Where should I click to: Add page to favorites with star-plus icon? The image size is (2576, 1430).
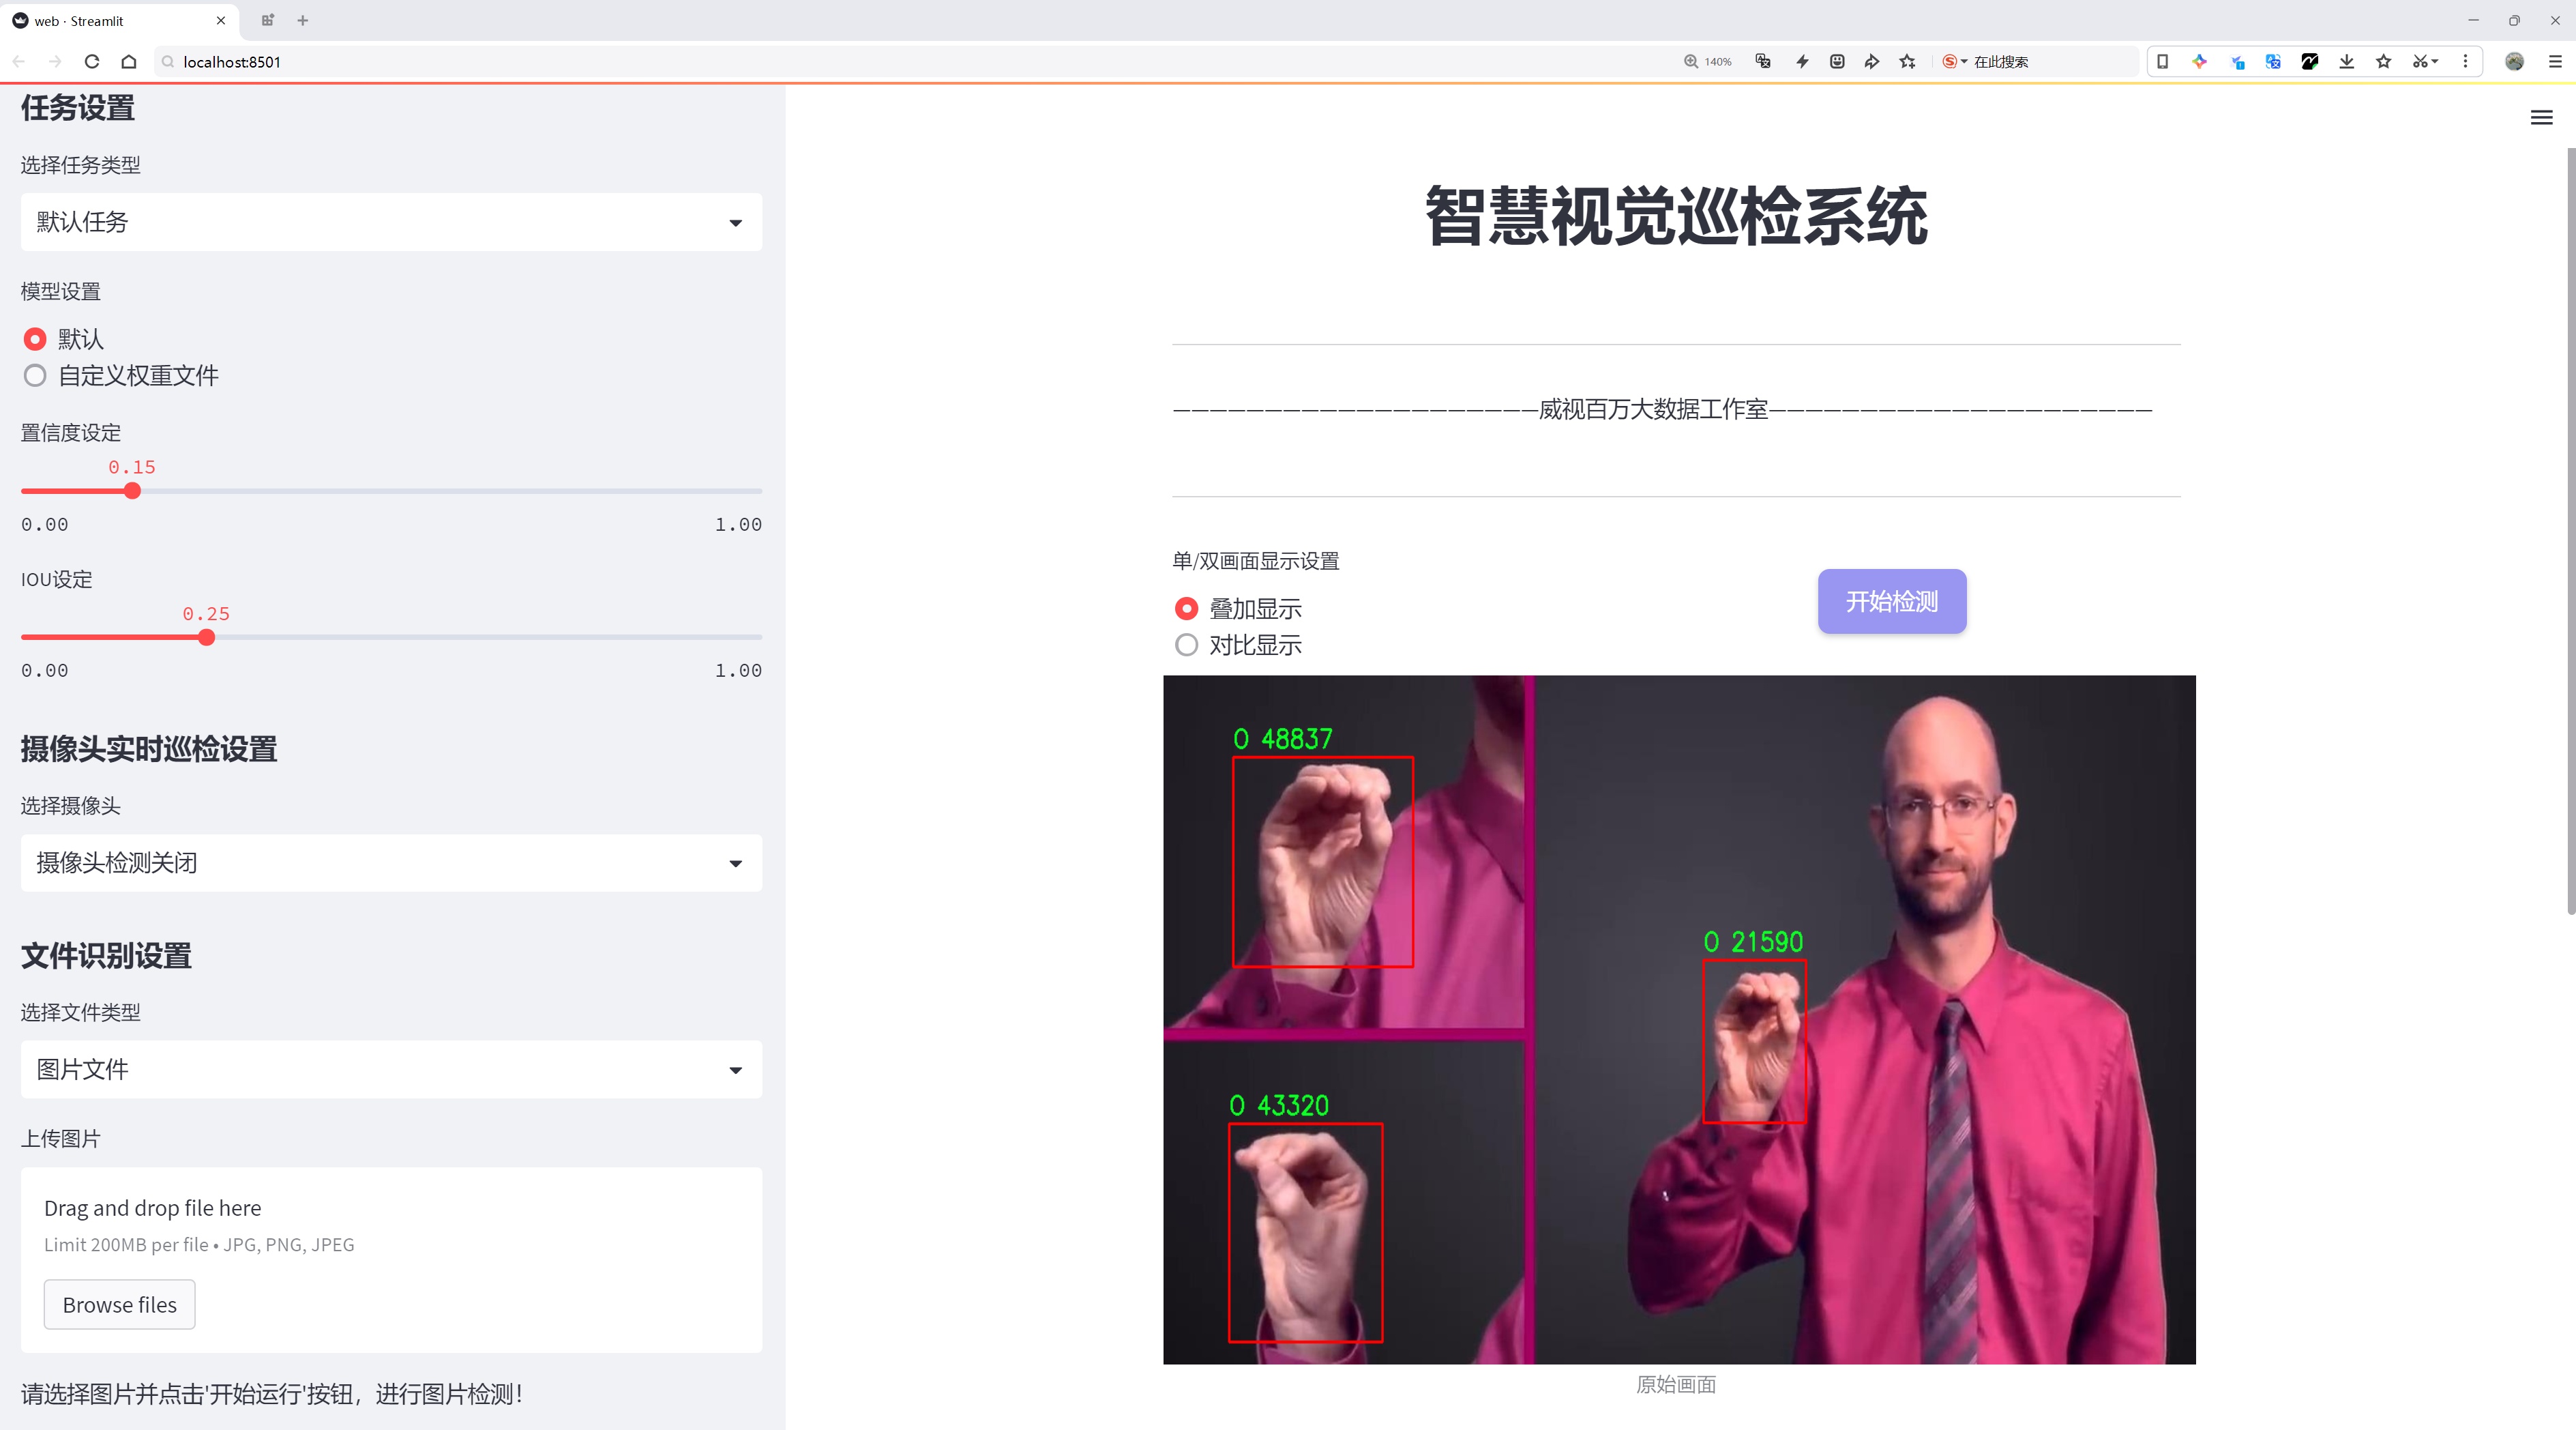(1908, 62)
